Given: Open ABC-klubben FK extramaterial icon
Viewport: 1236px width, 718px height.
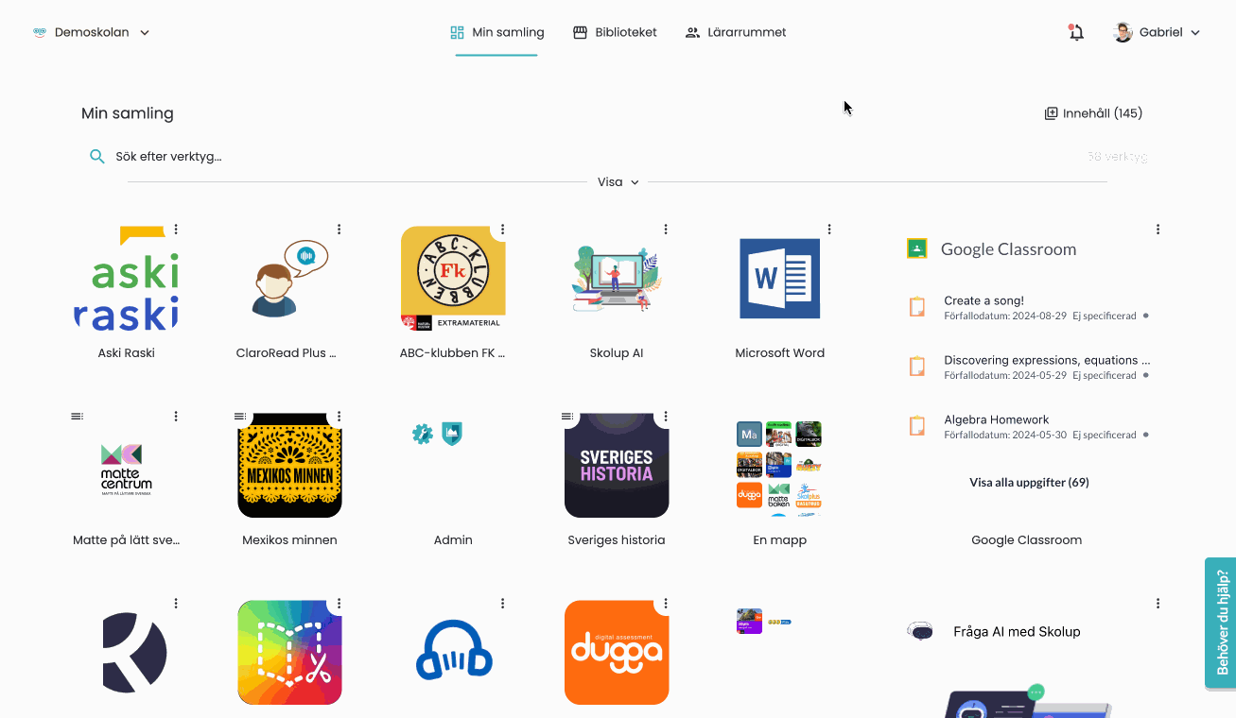Looking at the screenshot, I should (x=453, y=278).
